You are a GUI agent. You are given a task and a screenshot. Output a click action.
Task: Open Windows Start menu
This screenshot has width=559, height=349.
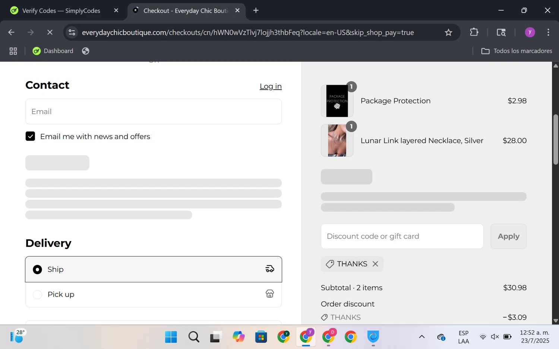click(x=171, y=337)
